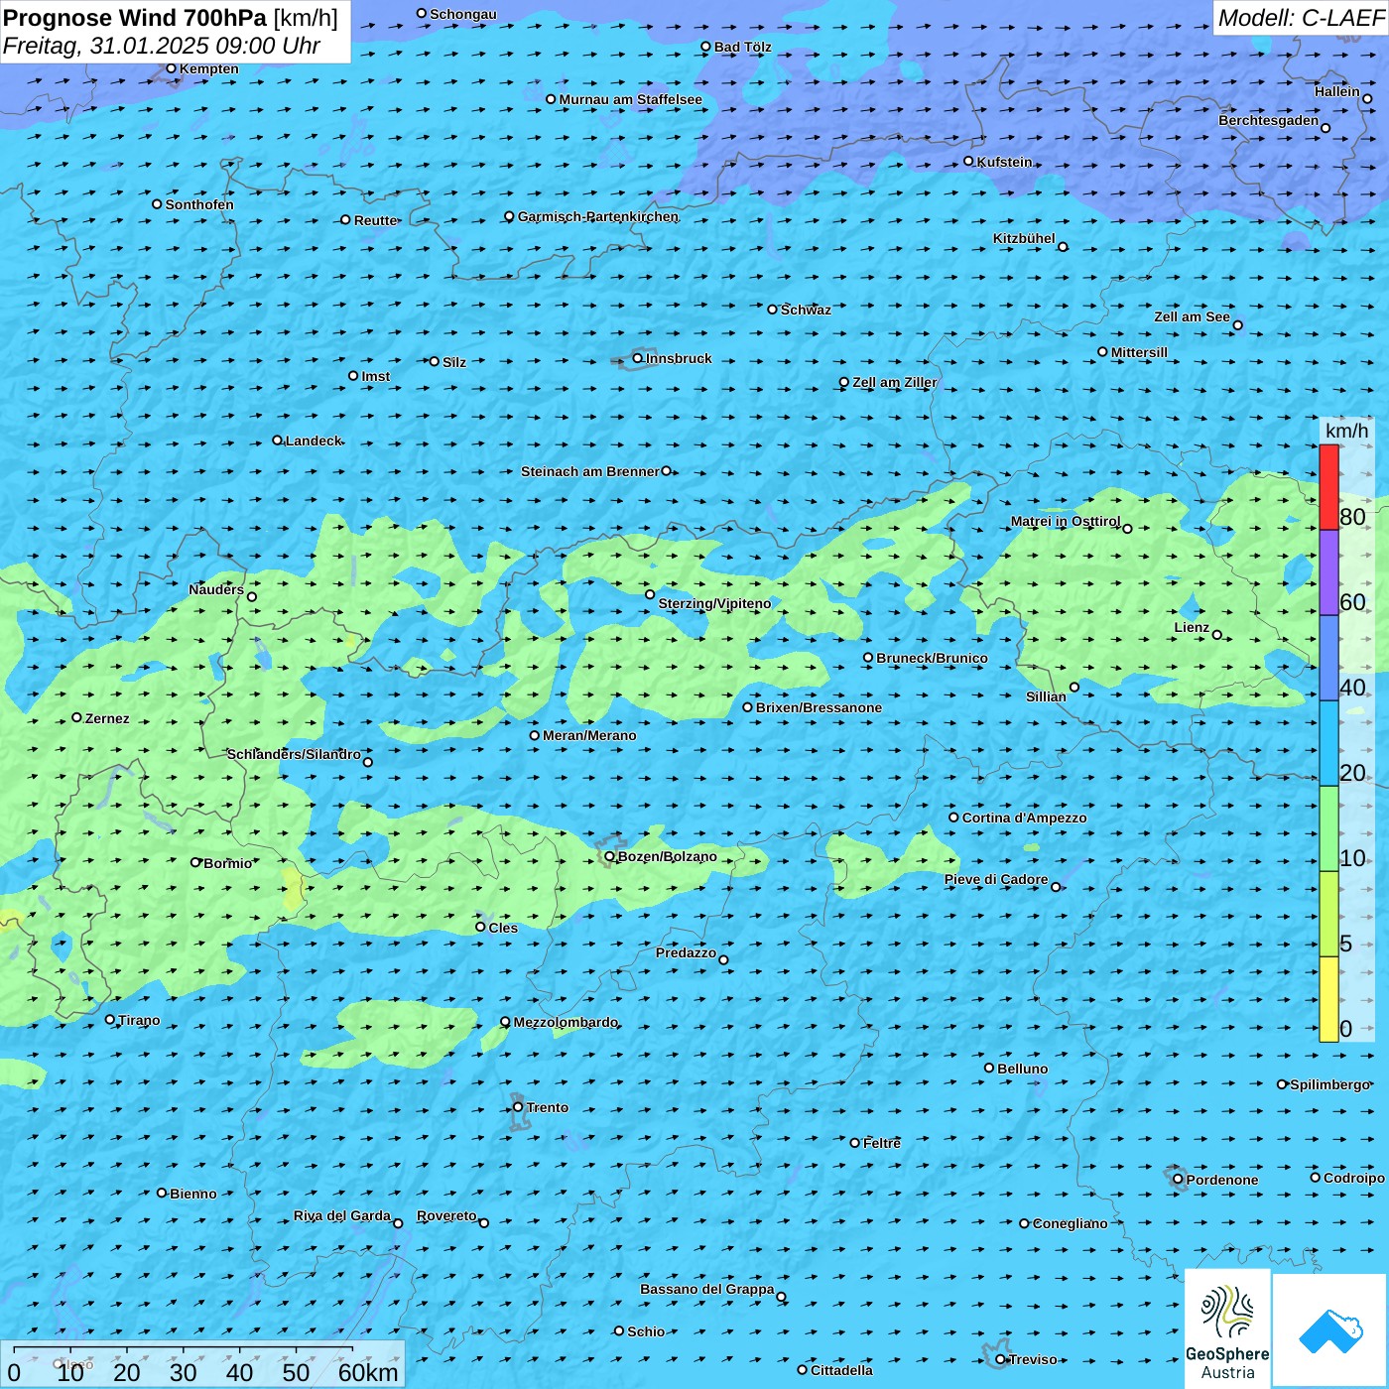The height and width of the screenshot is (1389, 1389).
Task: Click the Bassano del Grappa label
Action: click(x=707, y=1289)
